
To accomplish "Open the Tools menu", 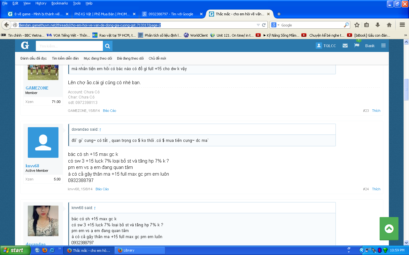I will (77, 3).
